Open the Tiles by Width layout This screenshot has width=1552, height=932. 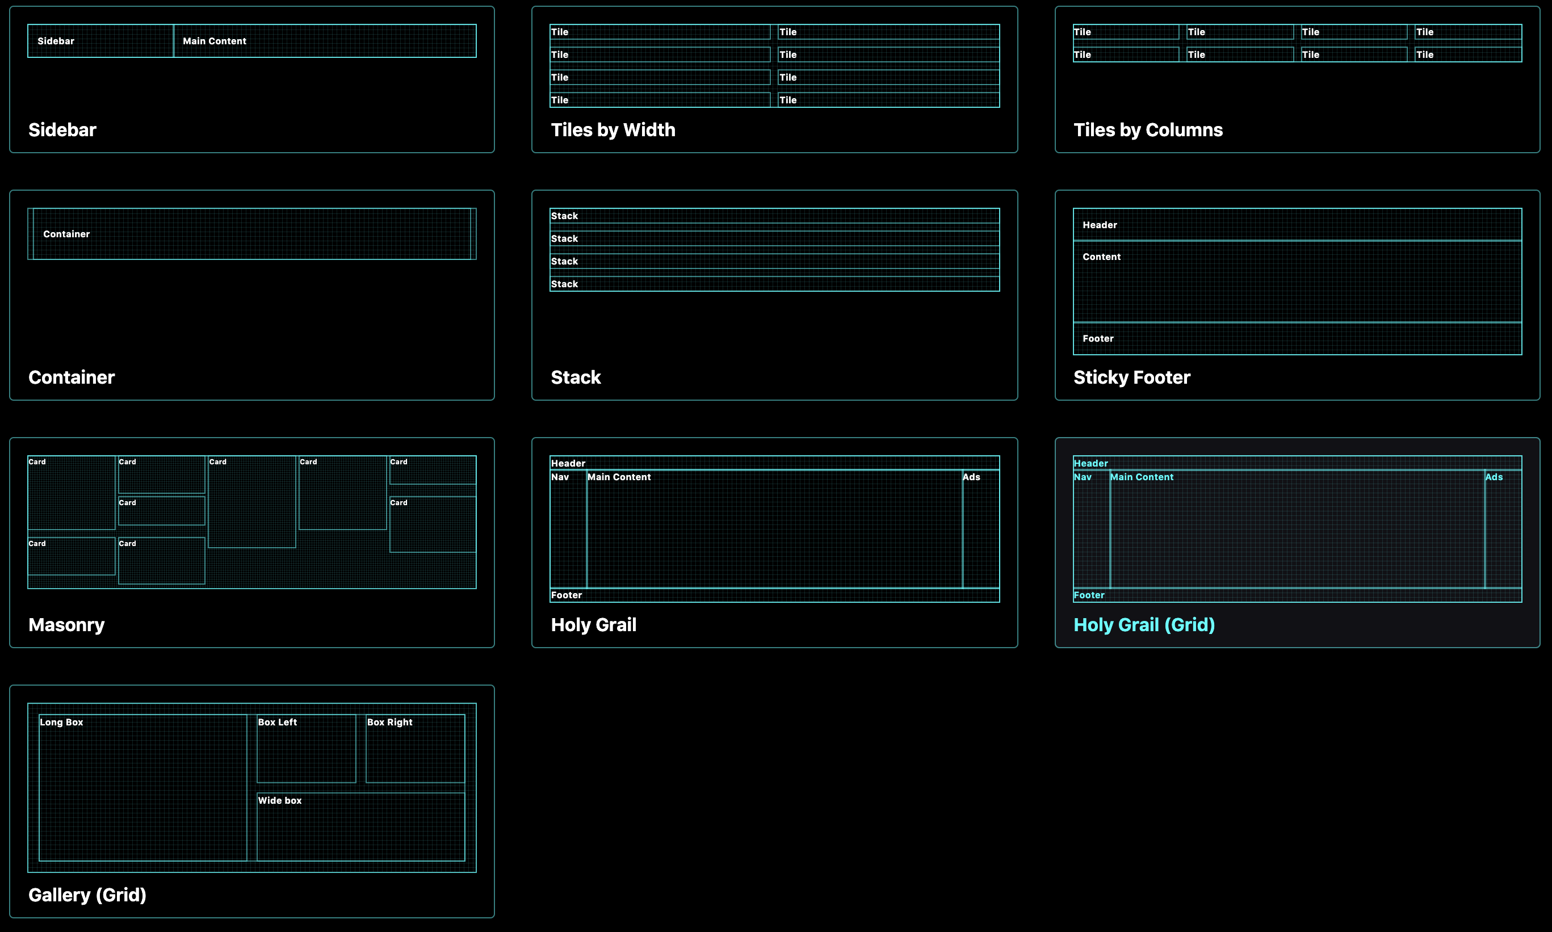coord(774,80)
